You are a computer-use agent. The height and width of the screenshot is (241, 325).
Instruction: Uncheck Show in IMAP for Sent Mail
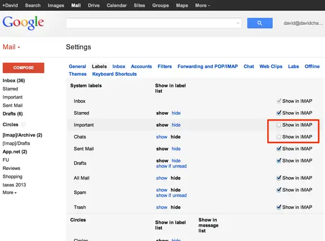point(279,149)
